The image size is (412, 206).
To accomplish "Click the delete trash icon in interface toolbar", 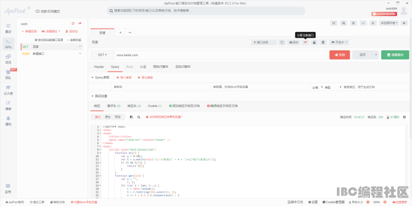I will click(323, 42).
